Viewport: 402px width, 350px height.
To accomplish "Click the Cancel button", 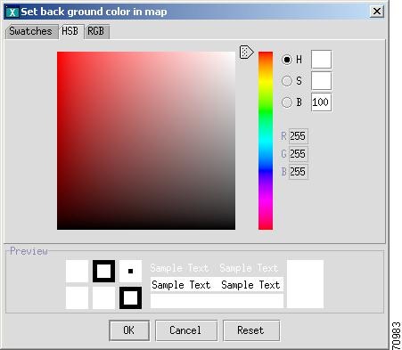I will point(186,330).
